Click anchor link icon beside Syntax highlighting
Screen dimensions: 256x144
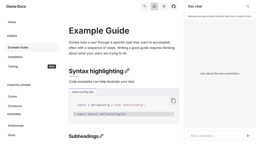pos(127,71)
